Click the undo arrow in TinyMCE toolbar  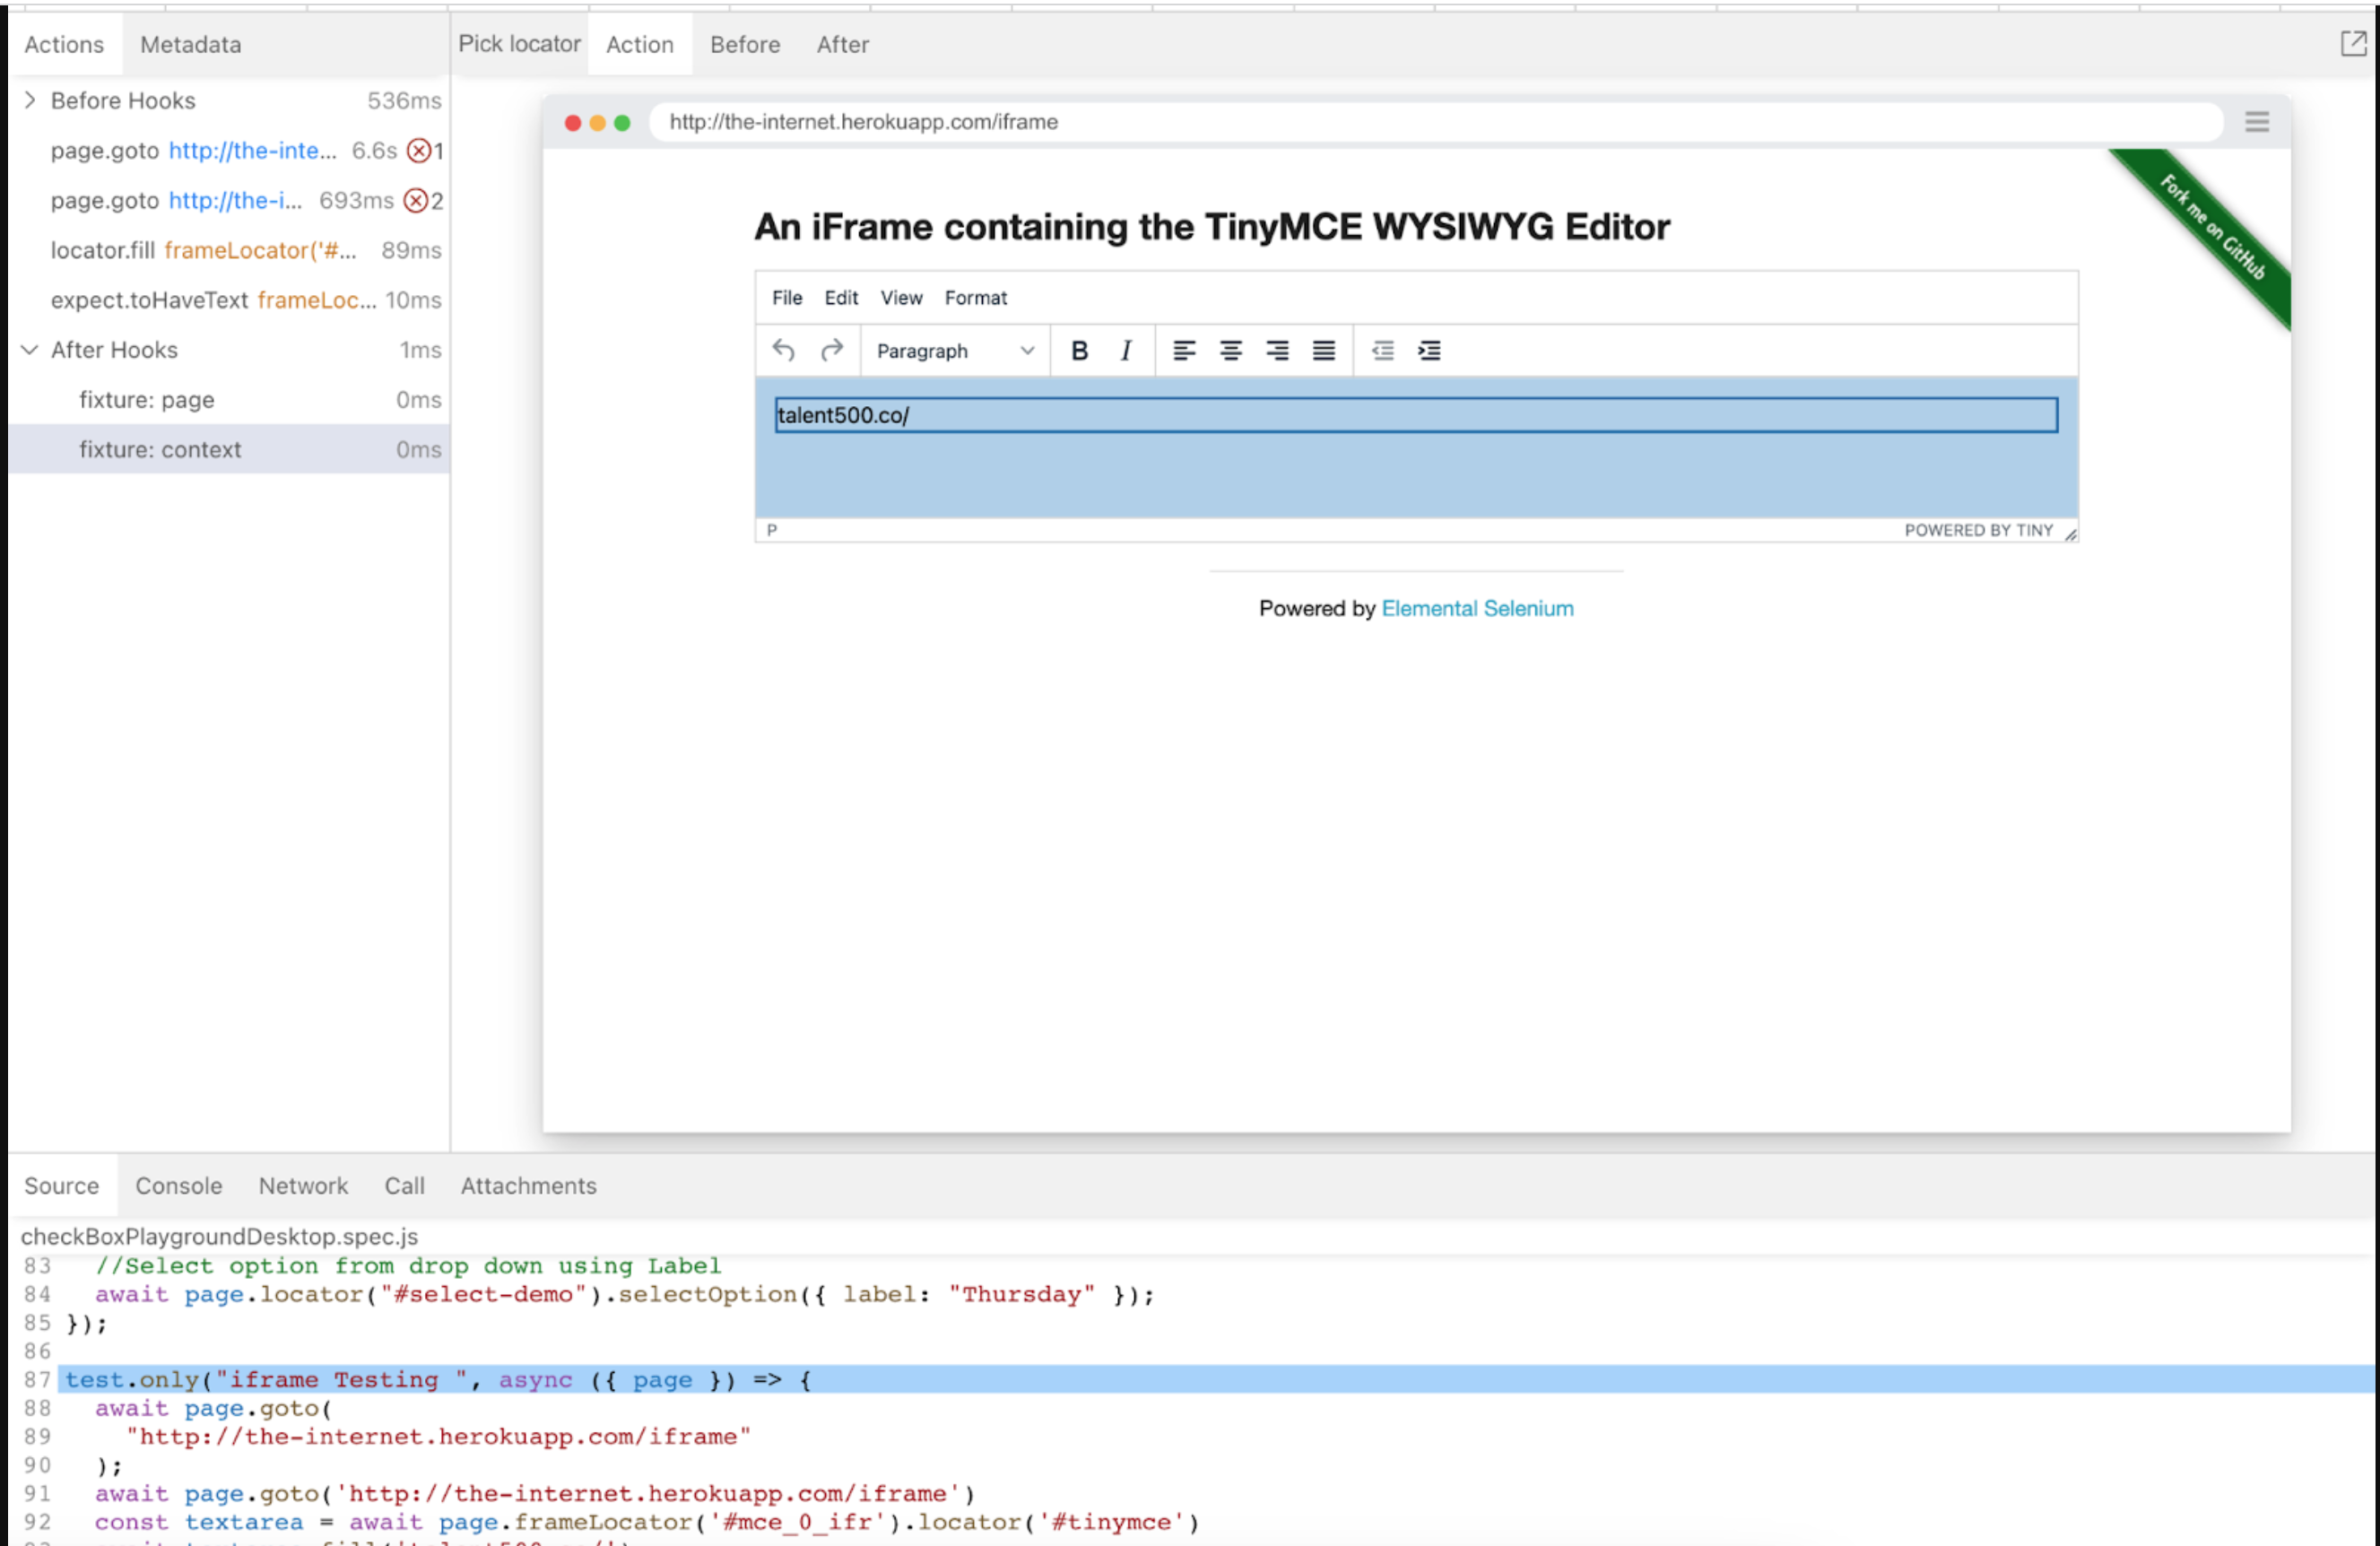783,351
